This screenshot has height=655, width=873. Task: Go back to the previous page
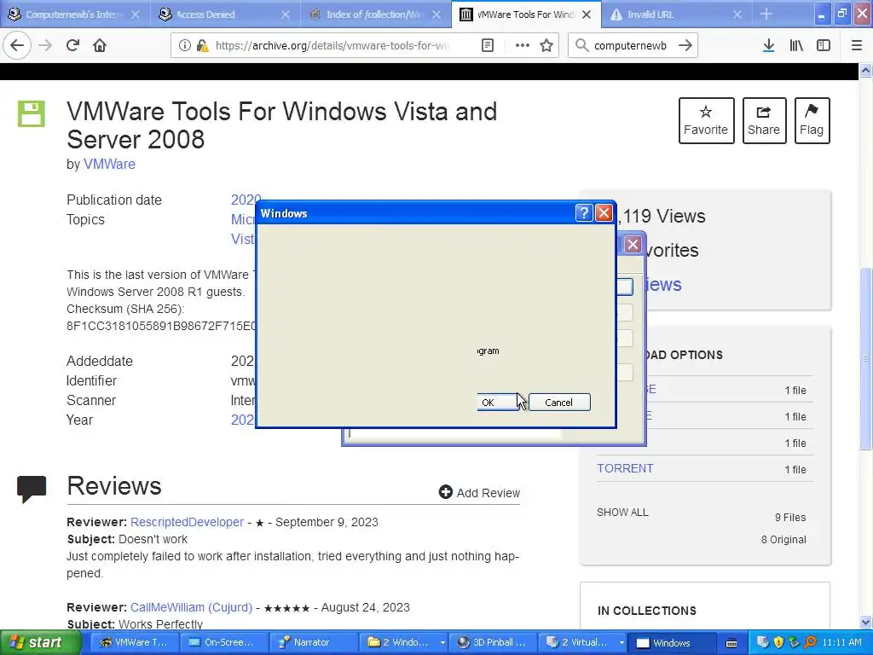17,45
